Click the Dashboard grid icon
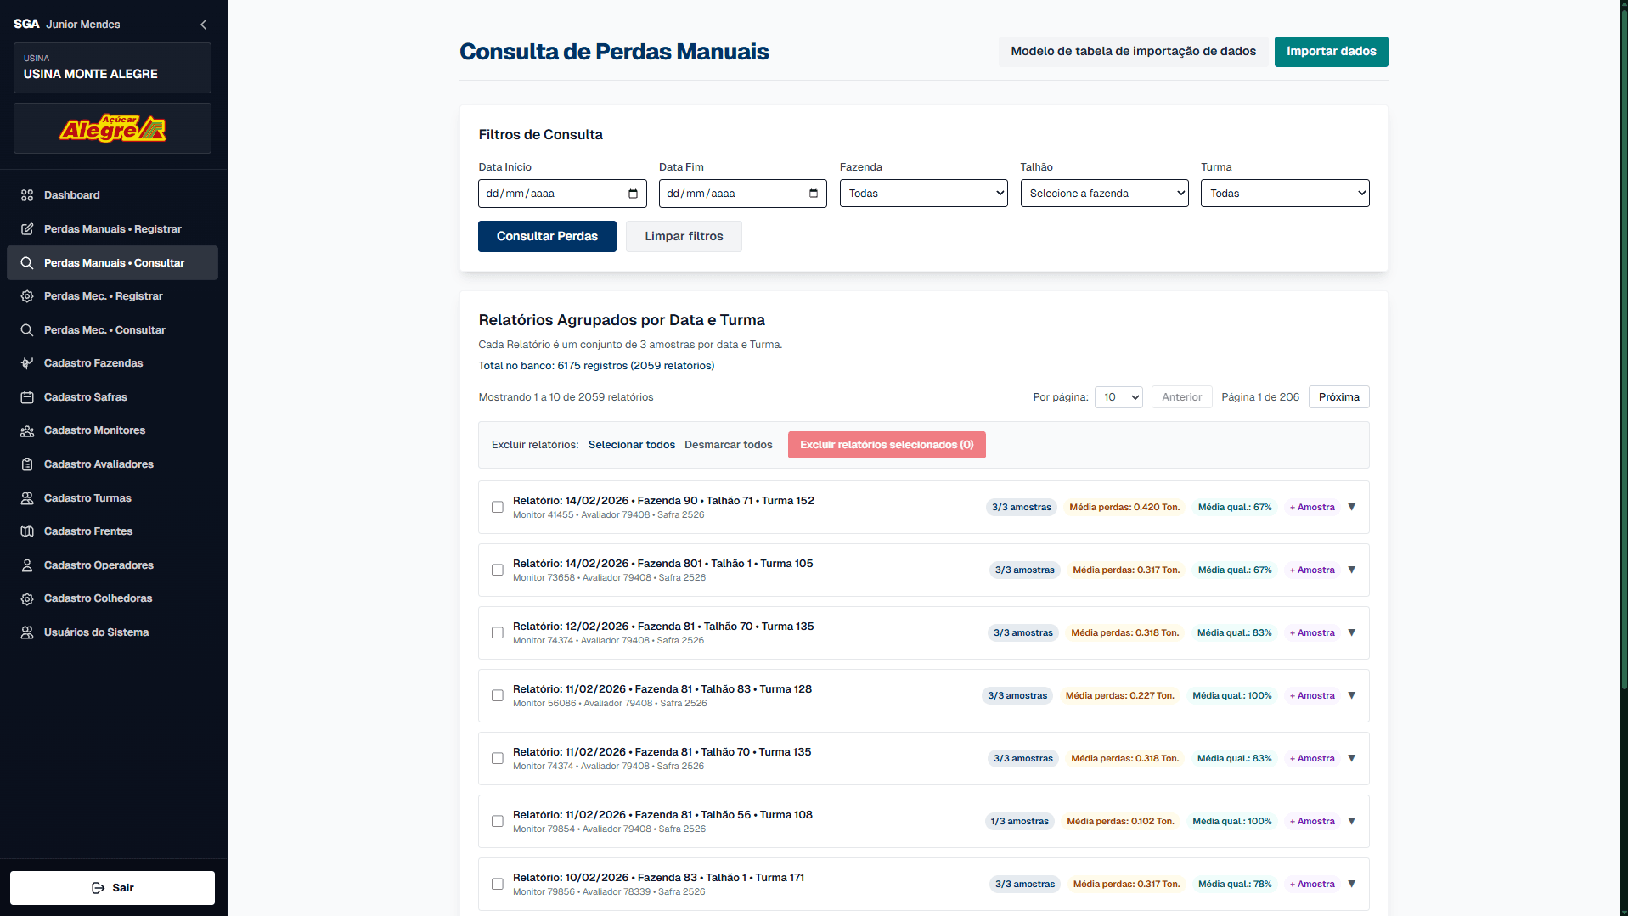This screenshot has width=1628, height=916. (27, 195)
